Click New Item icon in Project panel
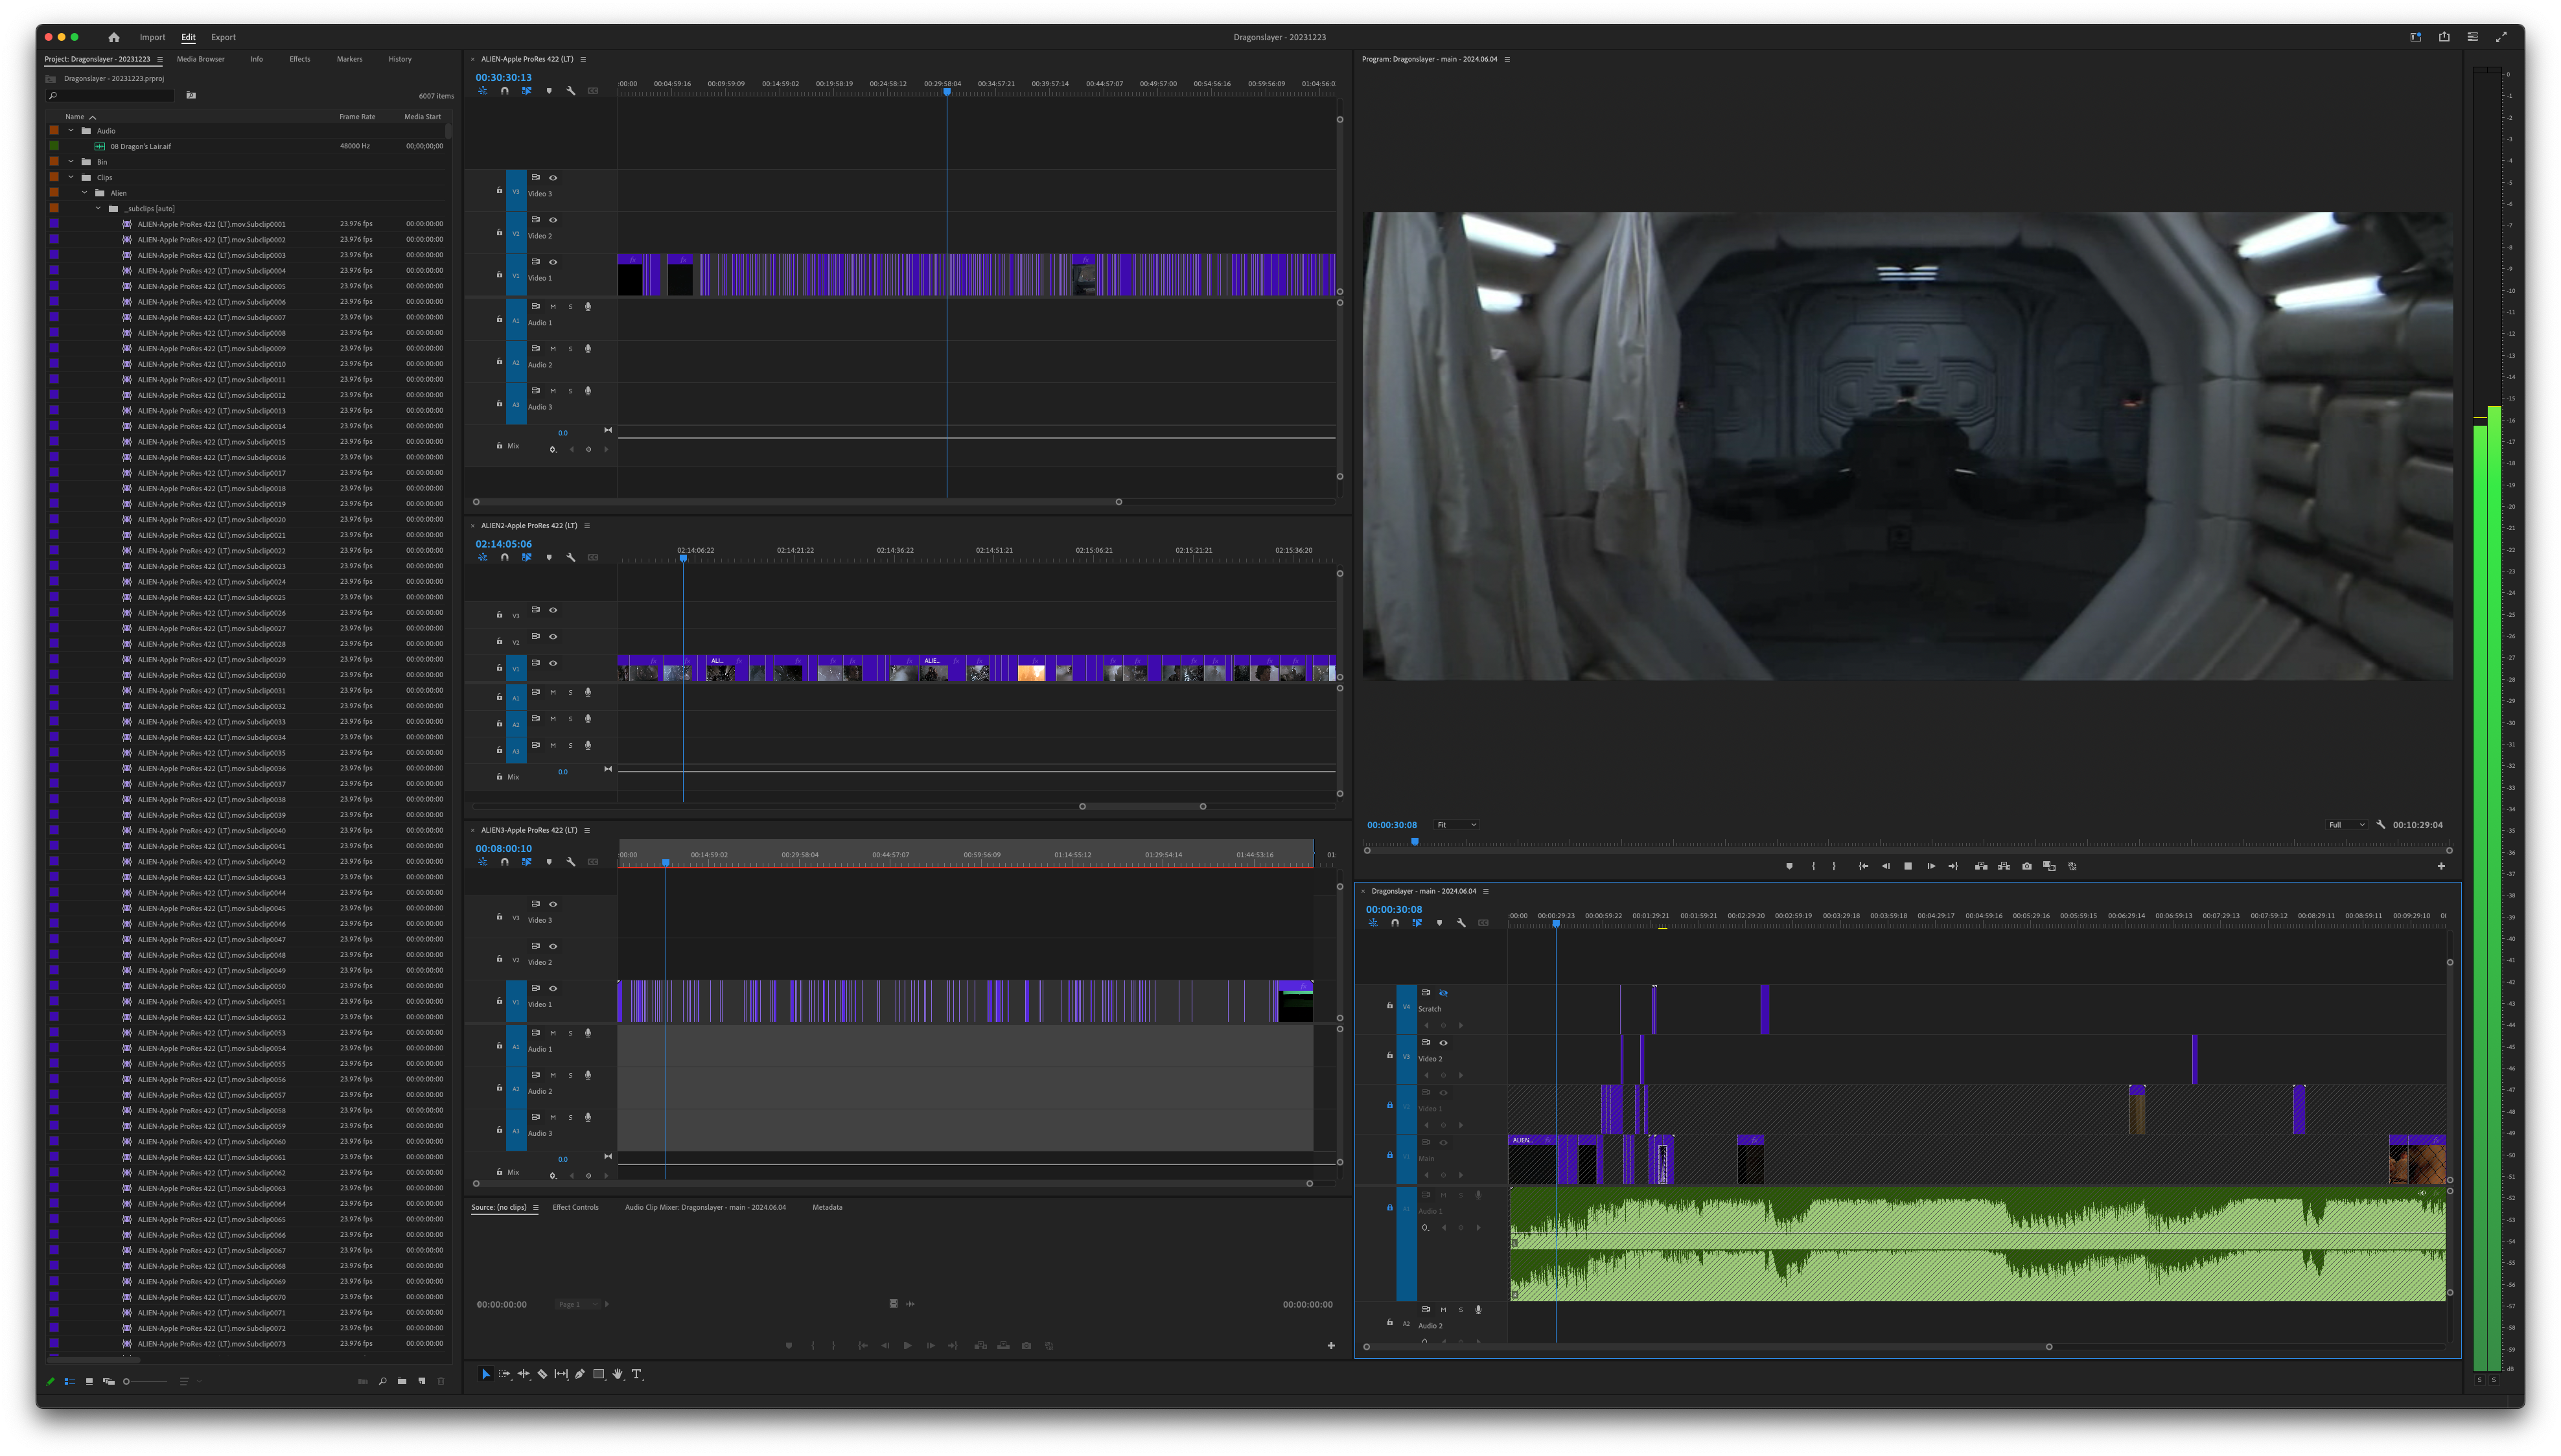The width and height of the screenshot is (2561, 1456). pyautogui.click(x=422, y=1381)
